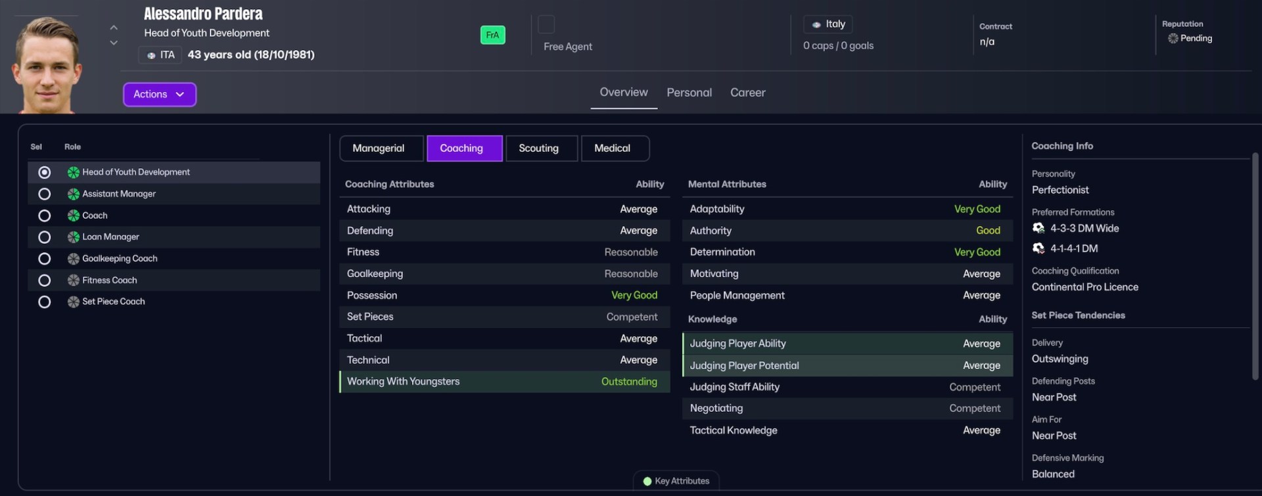
Task: Click the Assistant Manager role suitability icon
Action: coord(74,194)
